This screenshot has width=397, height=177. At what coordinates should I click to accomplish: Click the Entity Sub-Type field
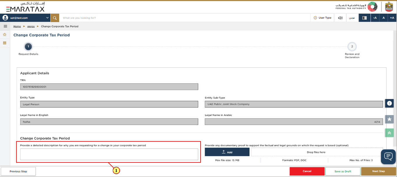294,104
